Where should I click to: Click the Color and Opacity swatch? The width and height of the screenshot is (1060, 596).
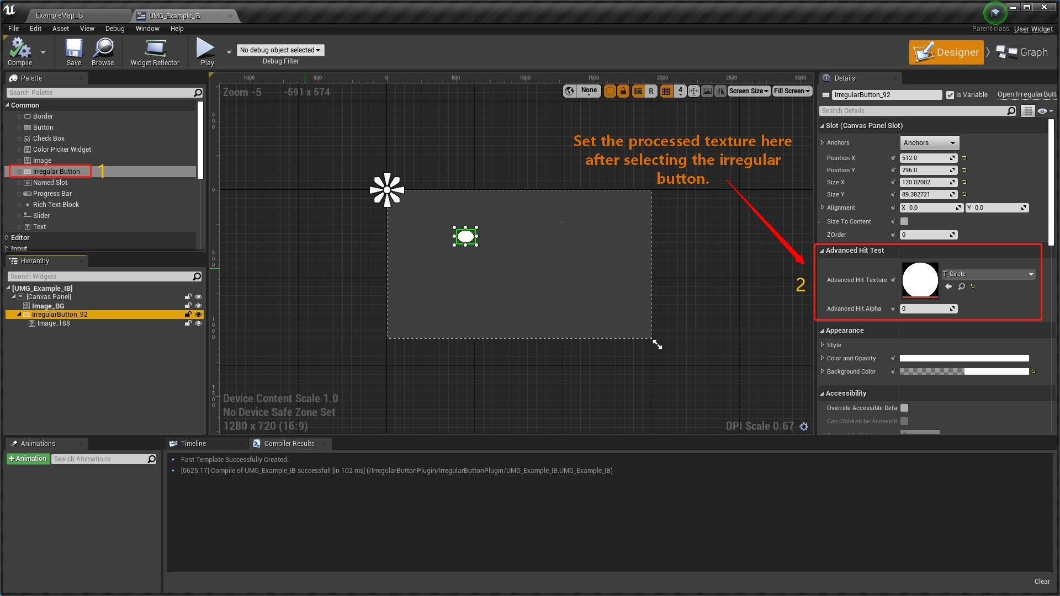coord(964,358)
